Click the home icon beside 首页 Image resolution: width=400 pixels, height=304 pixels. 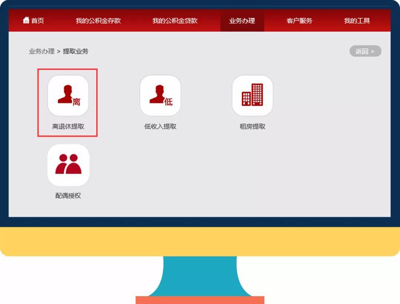(x=26, y=20)
